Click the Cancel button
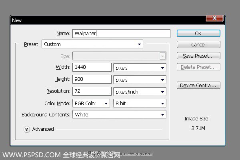This screenshot has height=160, width=240. 198,44
